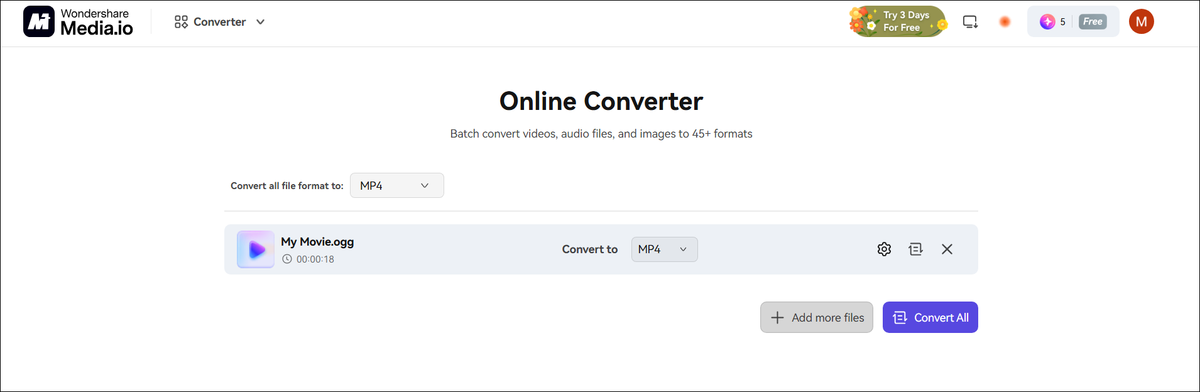The image size is (1200, 392).
Task: Open the download desktop app icon
Action: click(970, 22)
